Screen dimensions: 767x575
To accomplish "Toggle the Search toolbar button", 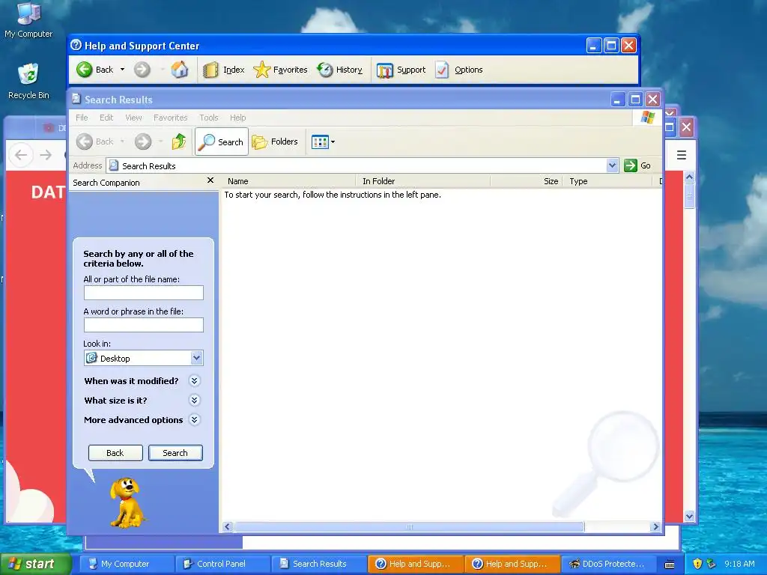I will coord(222,142).
